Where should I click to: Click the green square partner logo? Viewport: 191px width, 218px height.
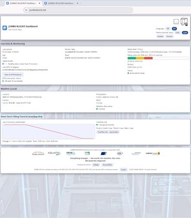pyautogui.click(x=87, y=153)
